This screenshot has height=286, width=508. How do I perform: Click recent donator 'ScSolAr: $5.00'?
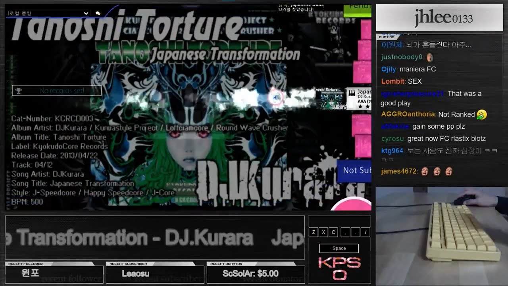(x=250, y=274)
